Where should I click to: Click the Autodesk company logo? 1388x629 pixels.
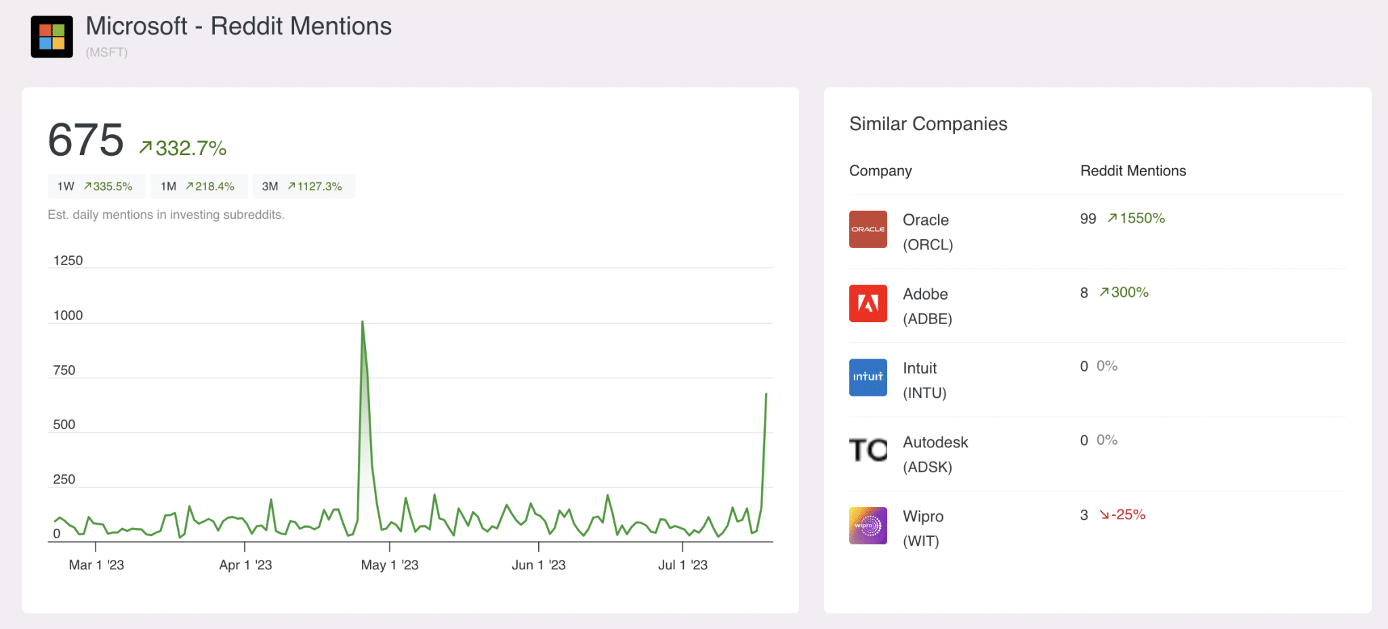(867, 451)
